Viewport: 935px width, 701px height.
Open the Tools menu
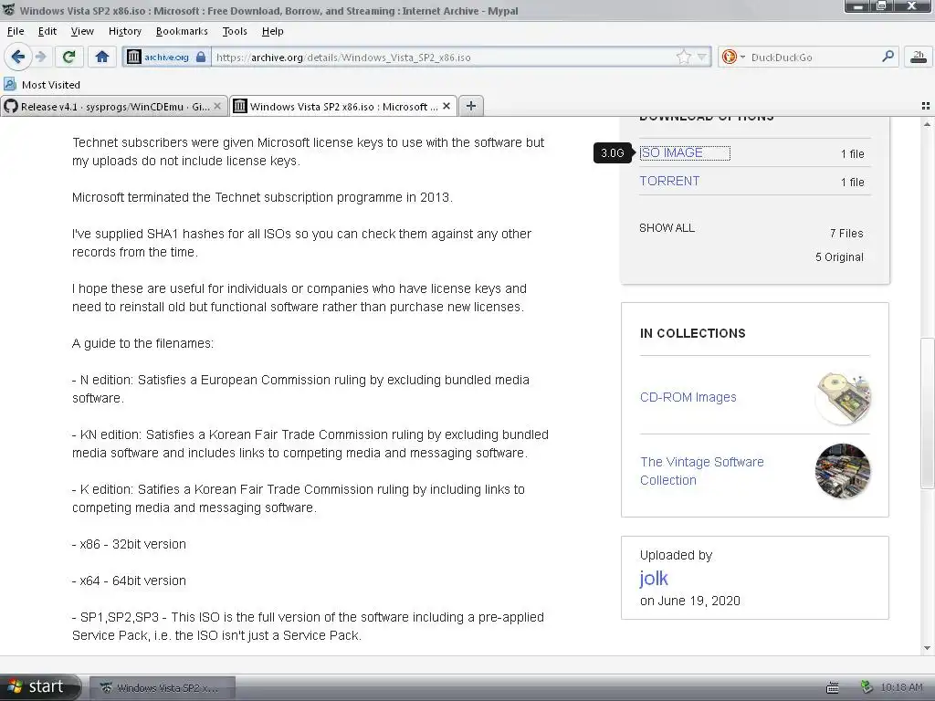pyautogui.click(x=235, y=31)
